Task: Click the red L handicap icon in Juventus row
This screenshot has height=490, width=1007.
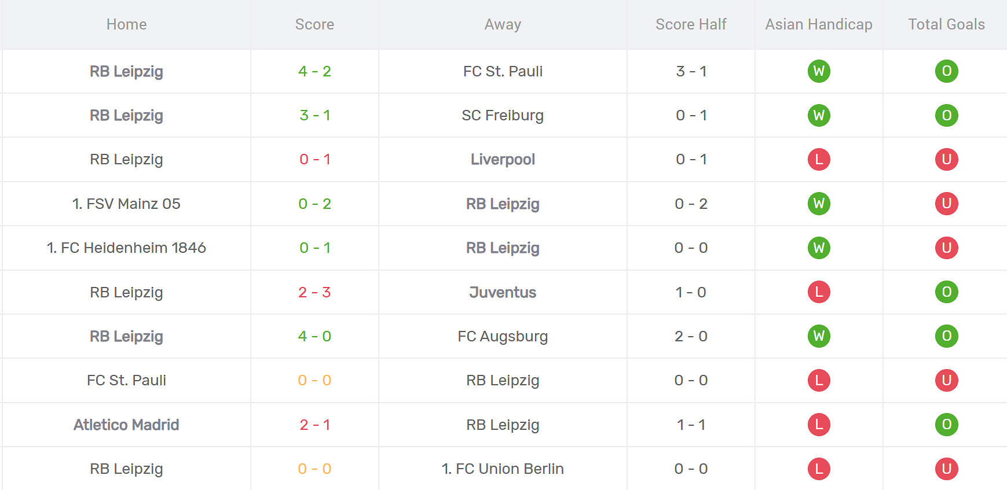Action: (819, 292)
